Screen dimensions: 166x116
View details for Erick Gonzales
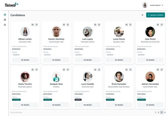[x=119, y=105]
